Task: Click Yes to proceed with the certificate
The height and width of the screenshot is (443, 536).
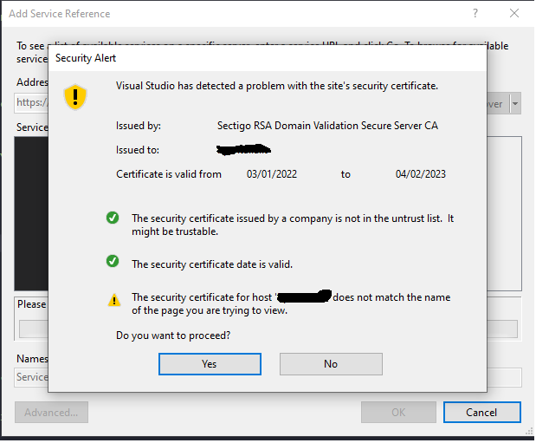Action: tap(210, 364)
